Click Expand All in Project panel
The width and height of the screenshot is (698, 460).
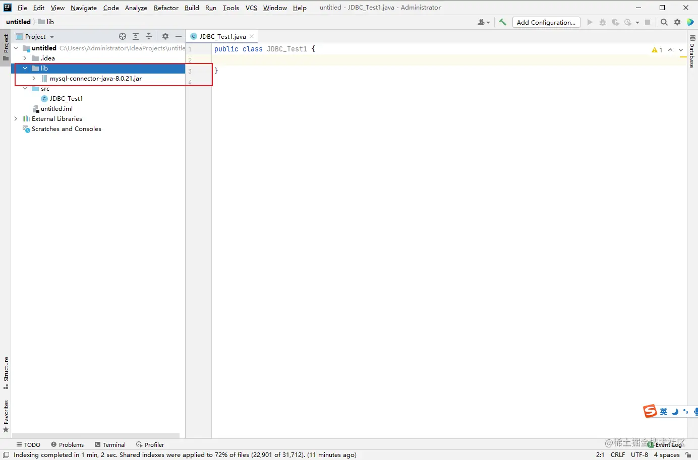136,36
